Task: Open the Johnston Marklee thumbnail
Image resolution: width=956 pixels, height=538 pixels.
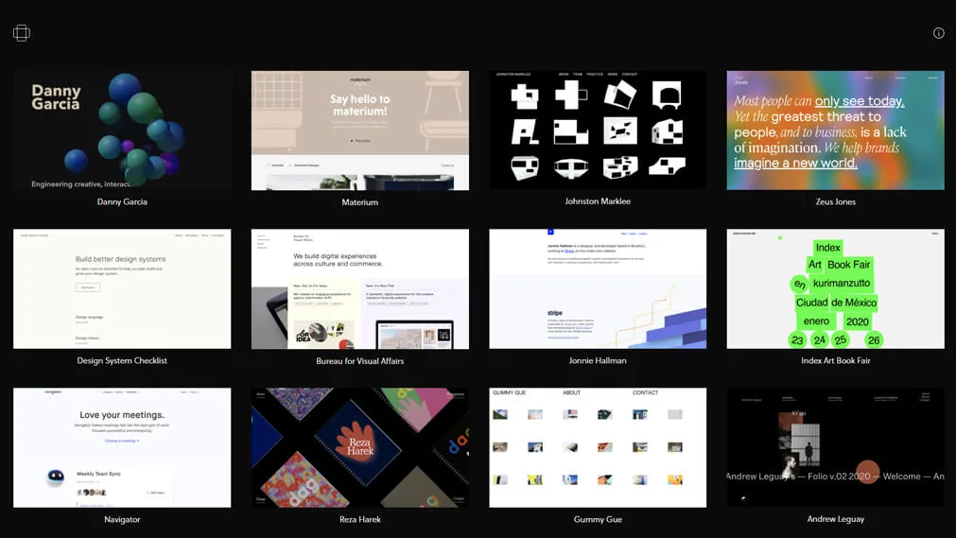Action: 598,130
